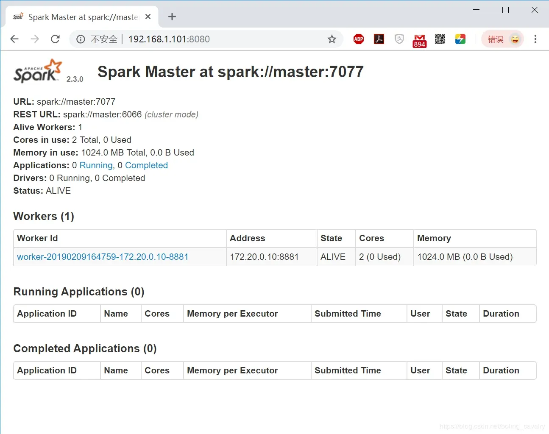Click the Apache Spark logo
The height and width of the screenshot is (434, 549).
[x=38, y=71]
